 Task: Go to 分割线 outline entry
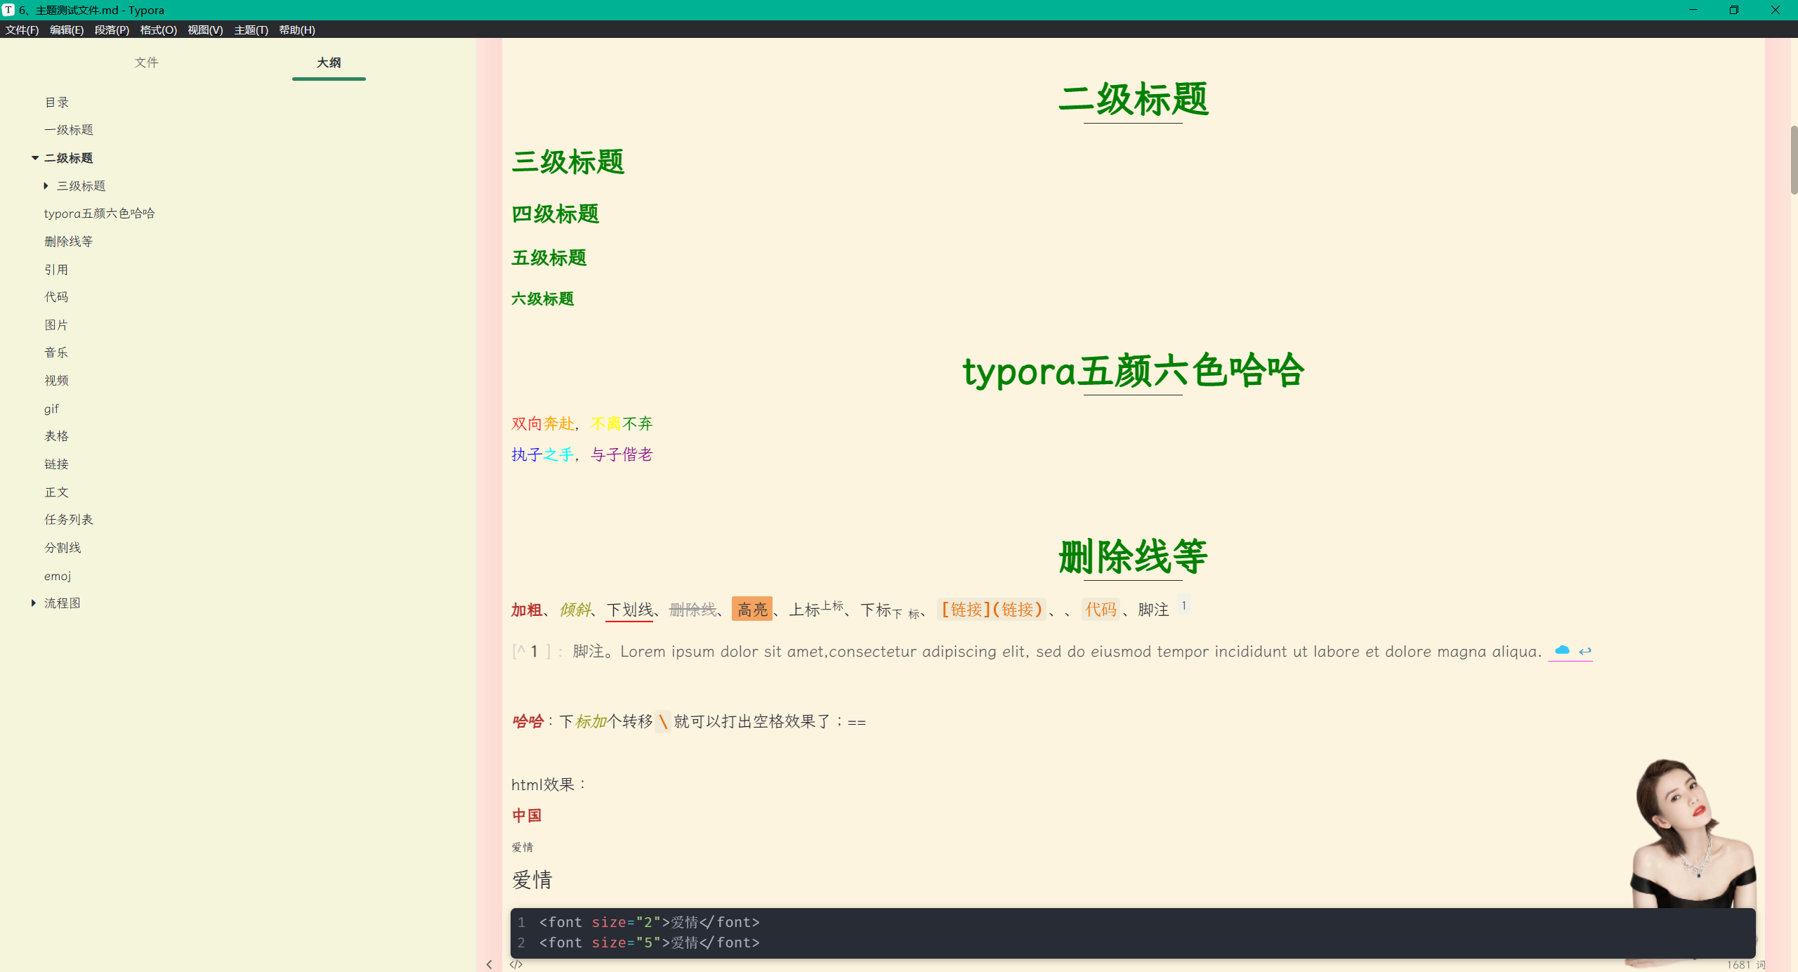tap(63, 548)
